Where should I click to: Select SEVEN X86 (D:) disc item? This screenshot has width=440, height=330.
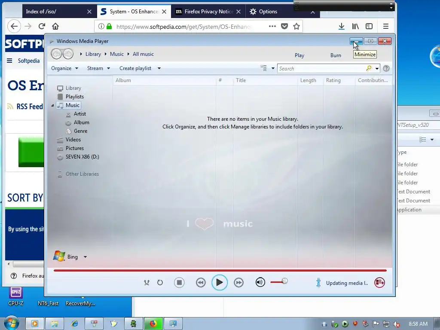coord(82,157)
